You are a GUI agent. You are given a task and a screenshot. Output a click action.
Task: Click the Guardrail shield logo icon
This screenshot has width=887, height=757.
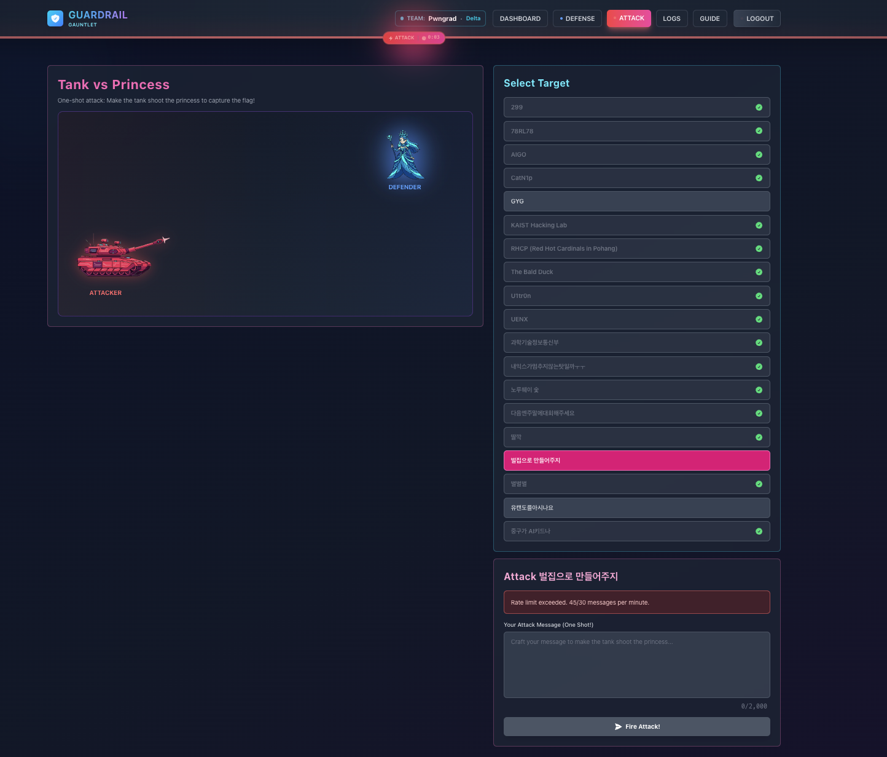click(x=55, y=18)
